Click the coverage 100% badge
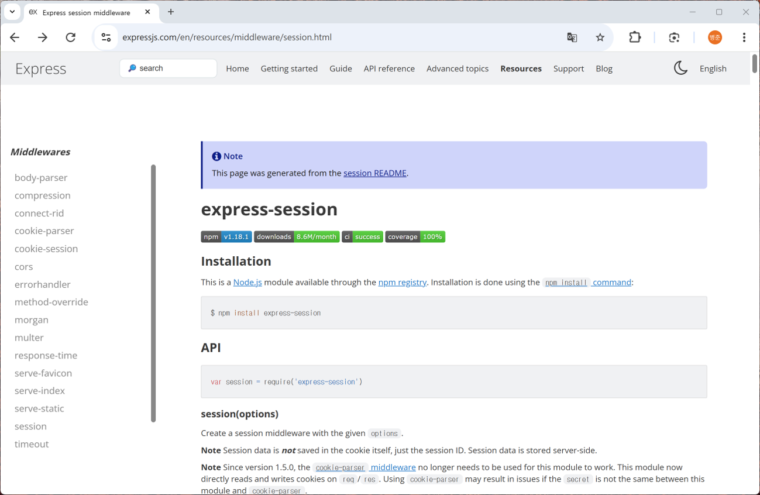This screenshot has width=760, height=495. tap(415, 237)
